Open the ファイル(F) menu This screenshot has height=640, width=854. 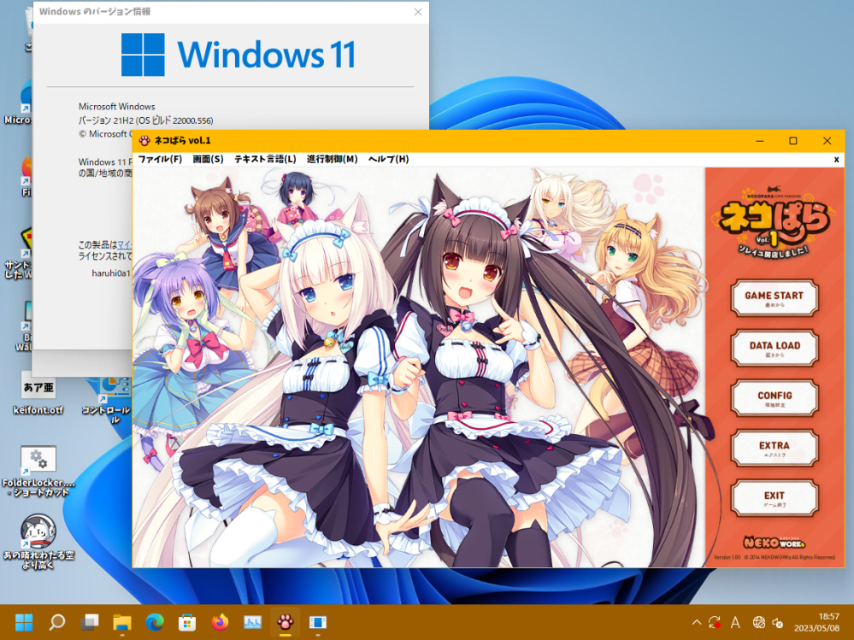click(160, 160)
